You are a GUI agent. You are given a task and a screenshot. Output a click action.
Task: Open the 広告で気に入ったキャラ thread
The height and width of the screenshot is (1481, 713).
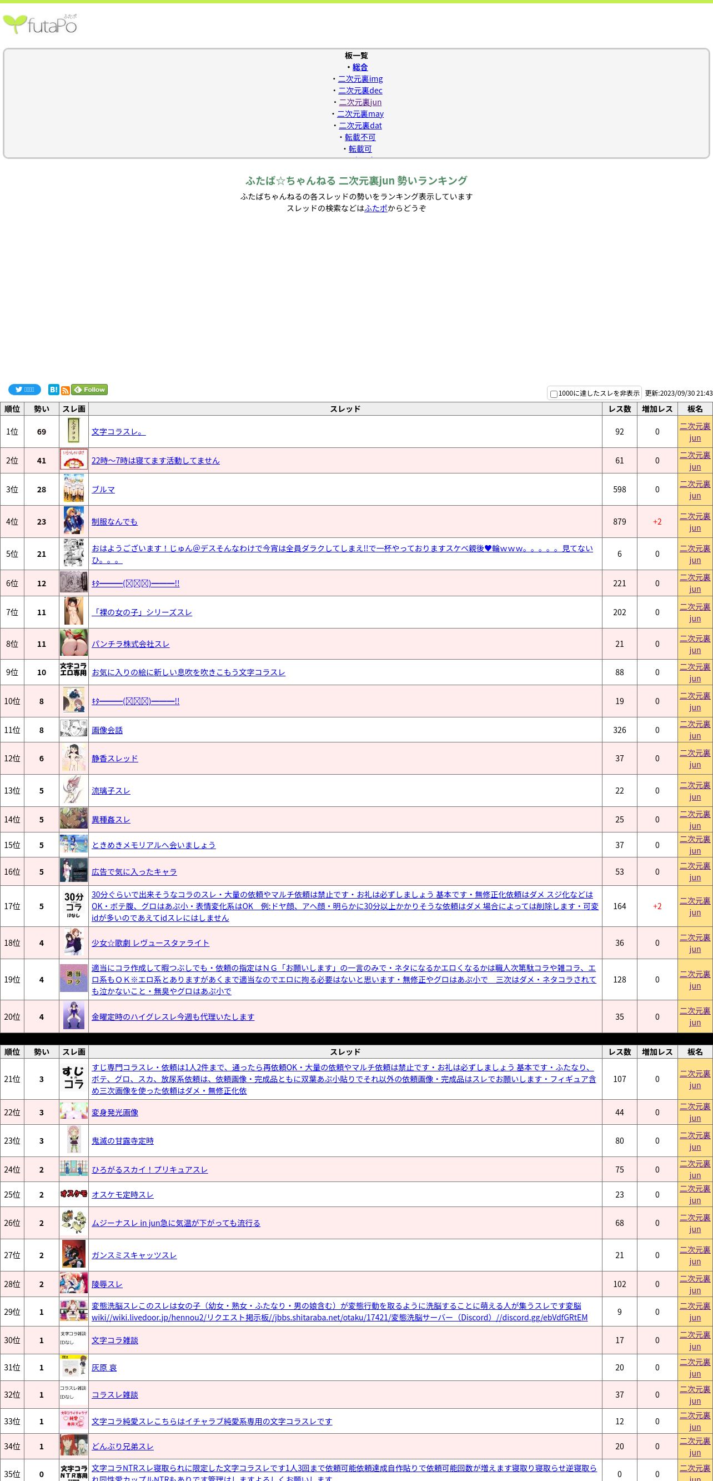[x=134, y=871]
